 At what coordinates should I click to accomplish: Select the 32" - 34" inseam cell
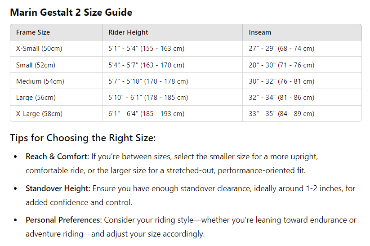coord(281,98)
